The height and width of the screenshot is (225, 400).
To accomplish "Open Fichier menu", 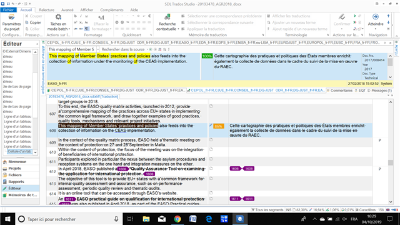I will coord(8,10).
